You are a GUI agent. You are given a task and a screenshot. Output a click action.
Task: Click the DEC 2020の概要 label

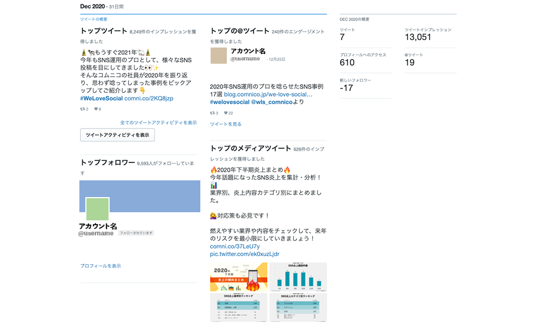[354, 19]
